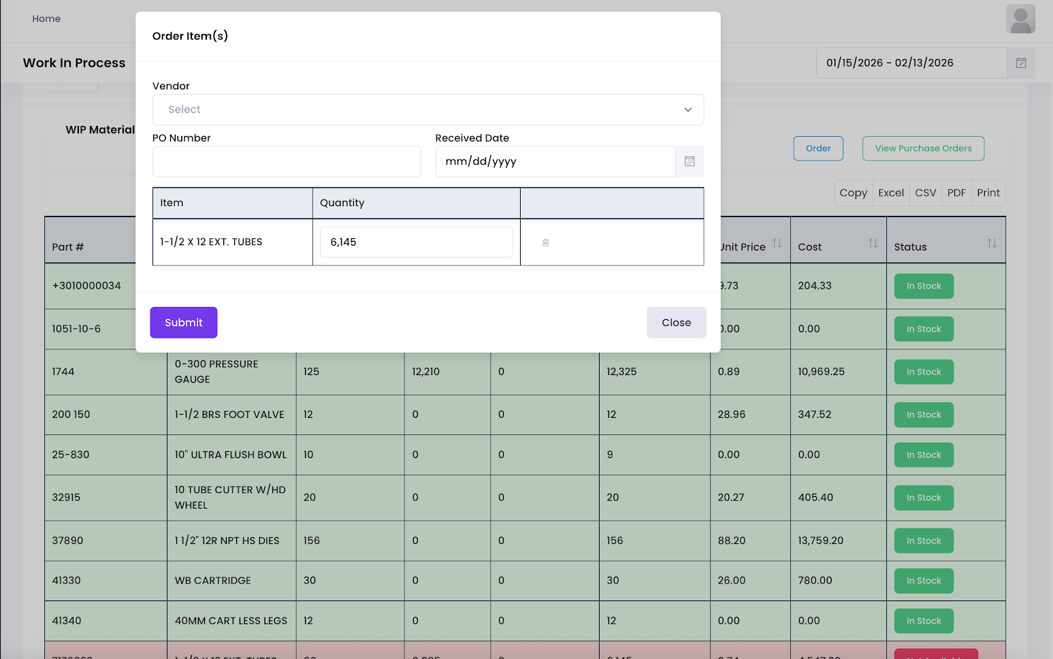Submit the order form

(183, 322)
